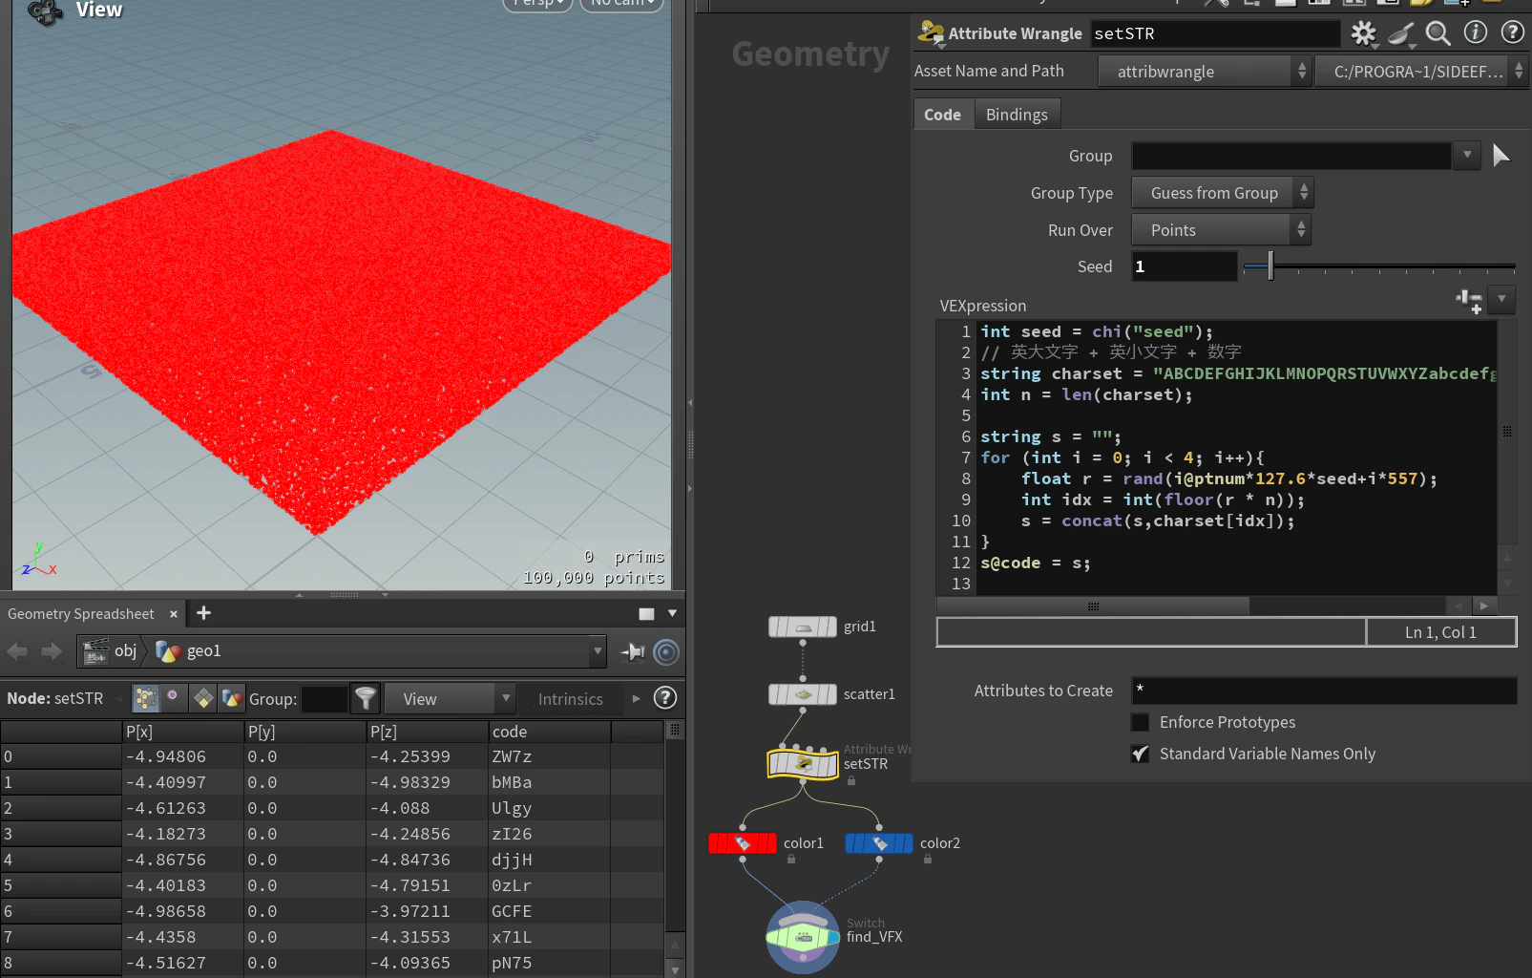Open the View dropdown in Geometry Spreadsheet
This screenshot has height=978, width=1532.
(x=450, y=699)
